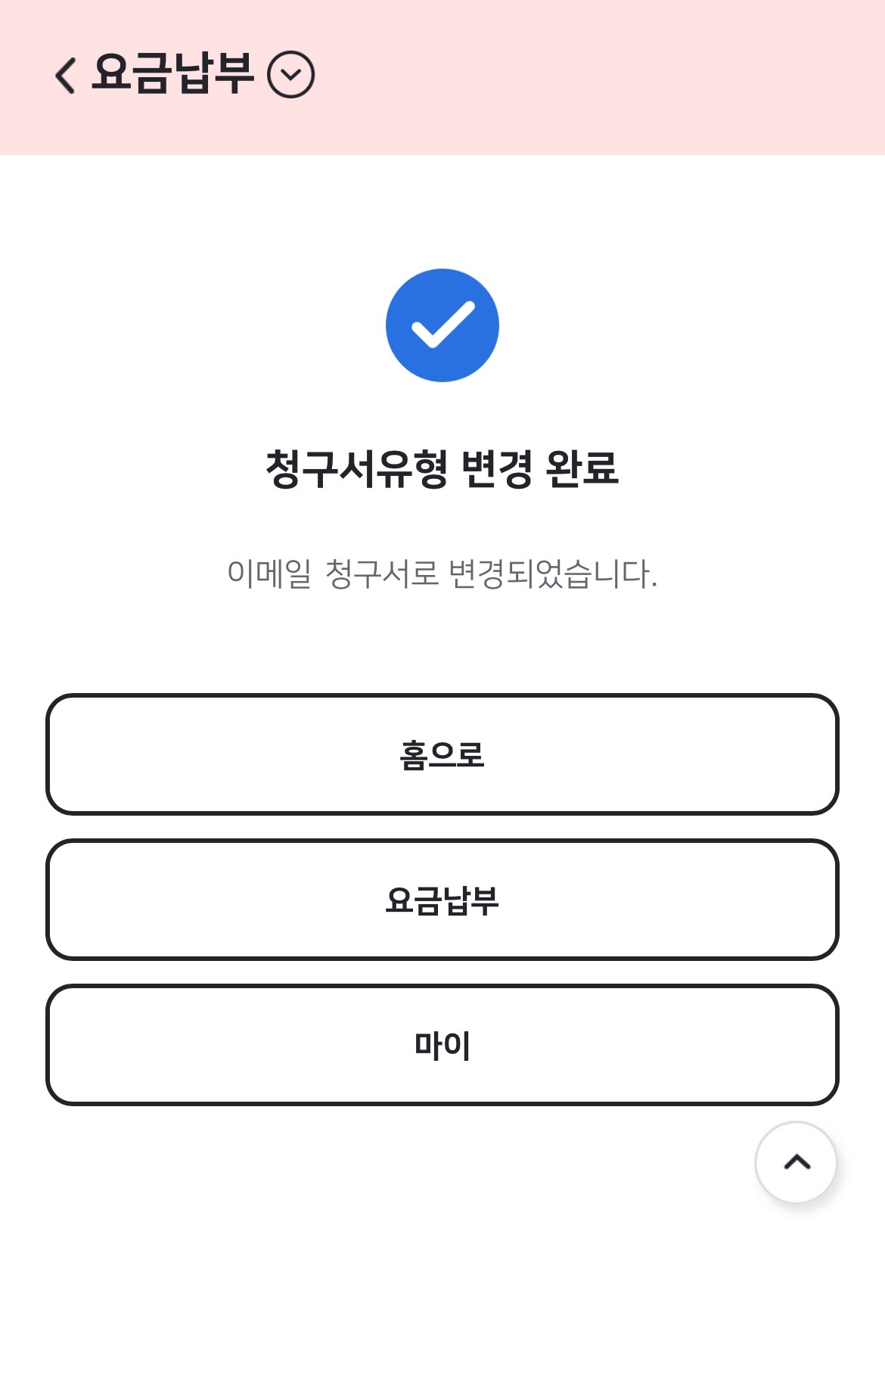Image resolution: width=885 pixels, height=1396 pixels.
Task: Click the middle 요금납부 button label
Action: coord(442,900)
